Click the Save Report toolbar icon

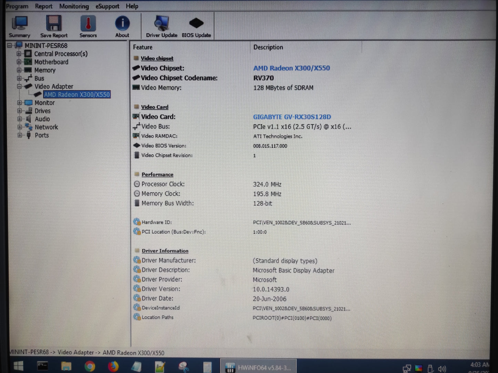pos(54,26)
